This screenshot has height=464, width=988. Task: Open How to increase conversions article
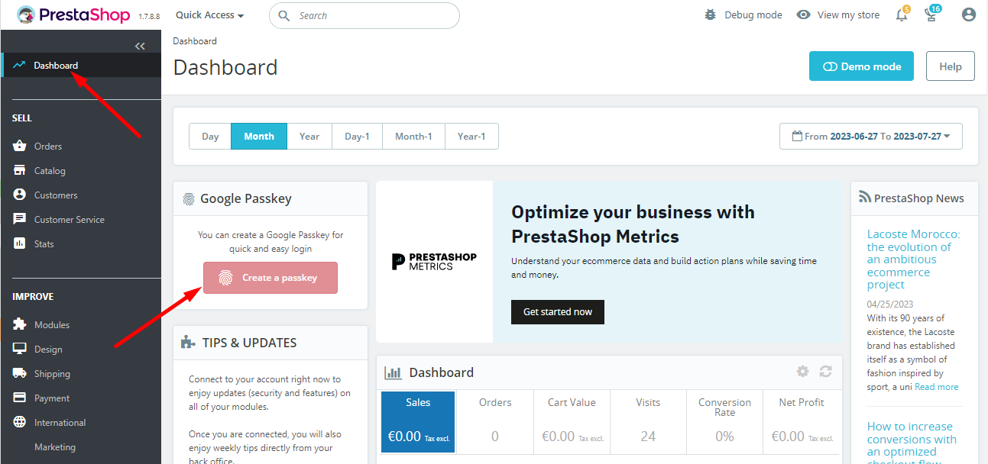pyautogui.click(x=912, y=444)
